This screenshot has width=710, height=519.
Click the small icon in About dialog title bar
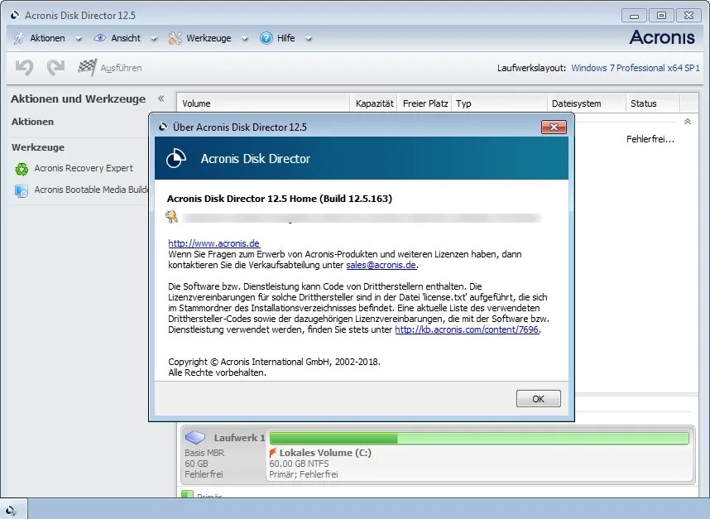[163, 127]
